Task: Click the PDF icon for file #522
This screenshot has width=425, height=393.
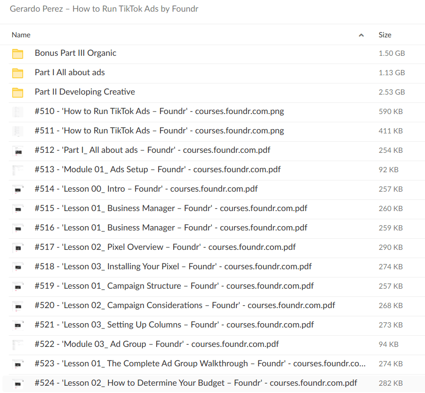Action: (x=18, y=344)
